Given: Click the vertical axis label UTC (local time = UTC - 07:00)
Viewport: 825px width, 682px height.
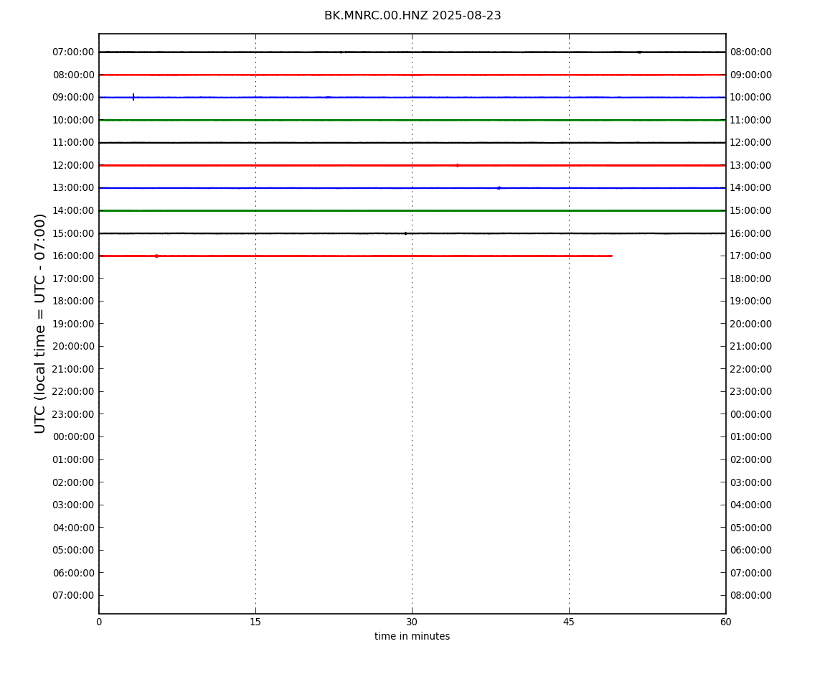Looking at the screenshot, I should [x=40, y=323].
